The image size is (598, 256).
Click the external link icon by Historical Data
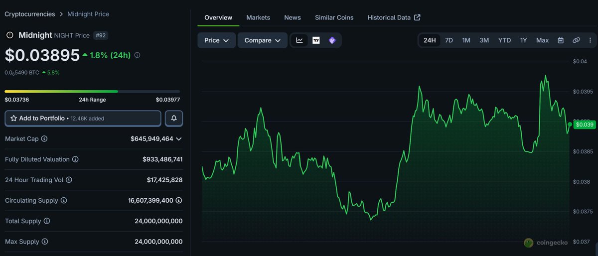point(418,17)
